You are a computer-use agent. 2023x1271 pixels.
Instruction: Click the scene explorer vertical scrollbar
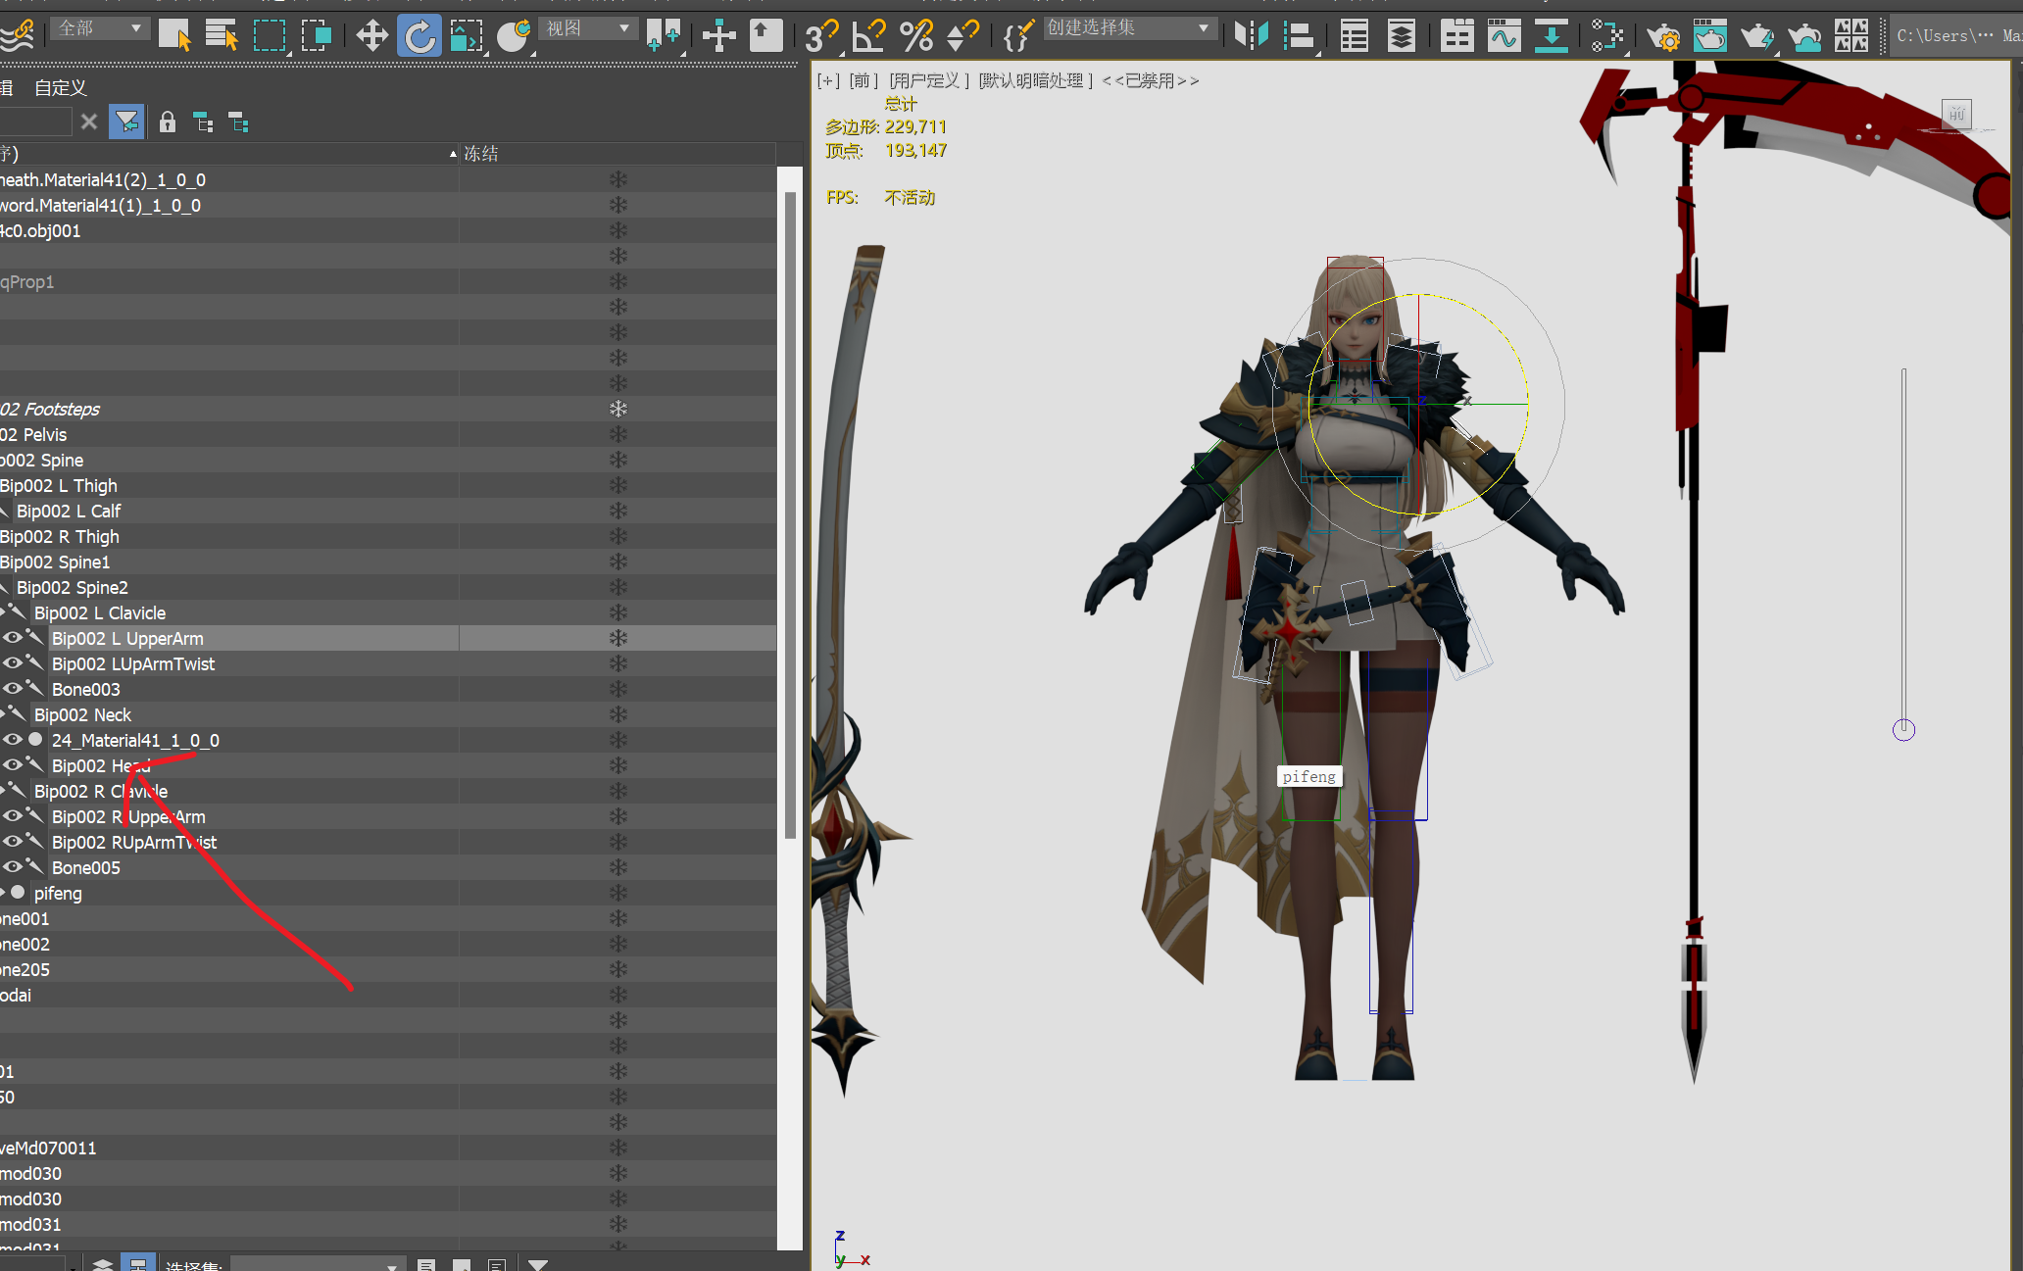(790, 514)
